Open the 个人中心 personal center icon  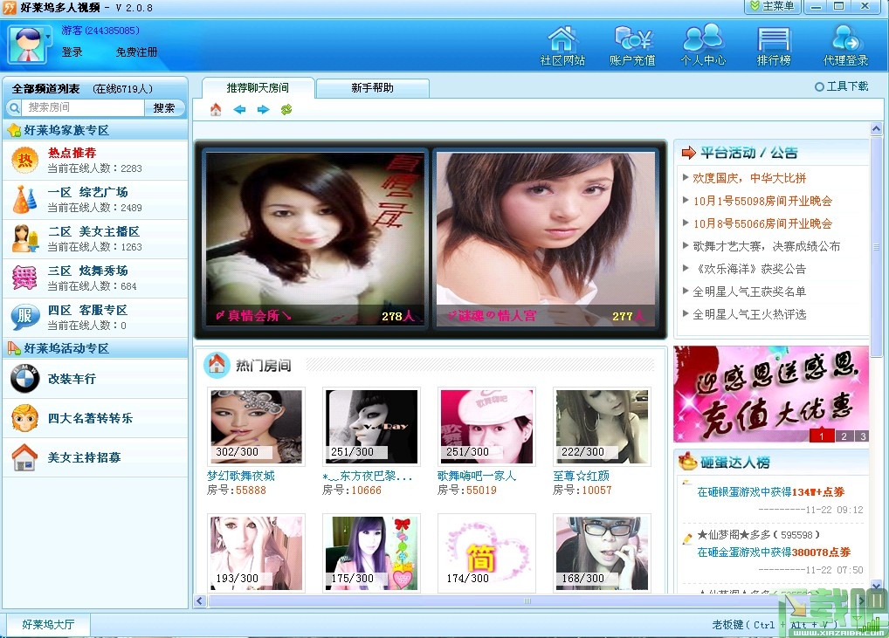[x=703, y=46]
